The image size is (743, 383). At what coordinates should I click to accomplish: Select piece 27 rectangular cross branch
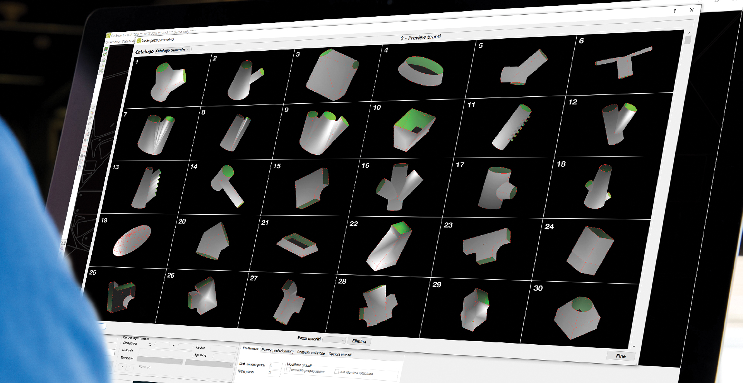click(x=289, y=301)
